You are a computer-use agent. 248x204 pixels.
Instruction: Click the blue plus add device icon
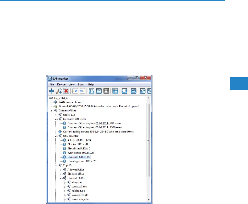pyautogui.click(x=52, y=91)
